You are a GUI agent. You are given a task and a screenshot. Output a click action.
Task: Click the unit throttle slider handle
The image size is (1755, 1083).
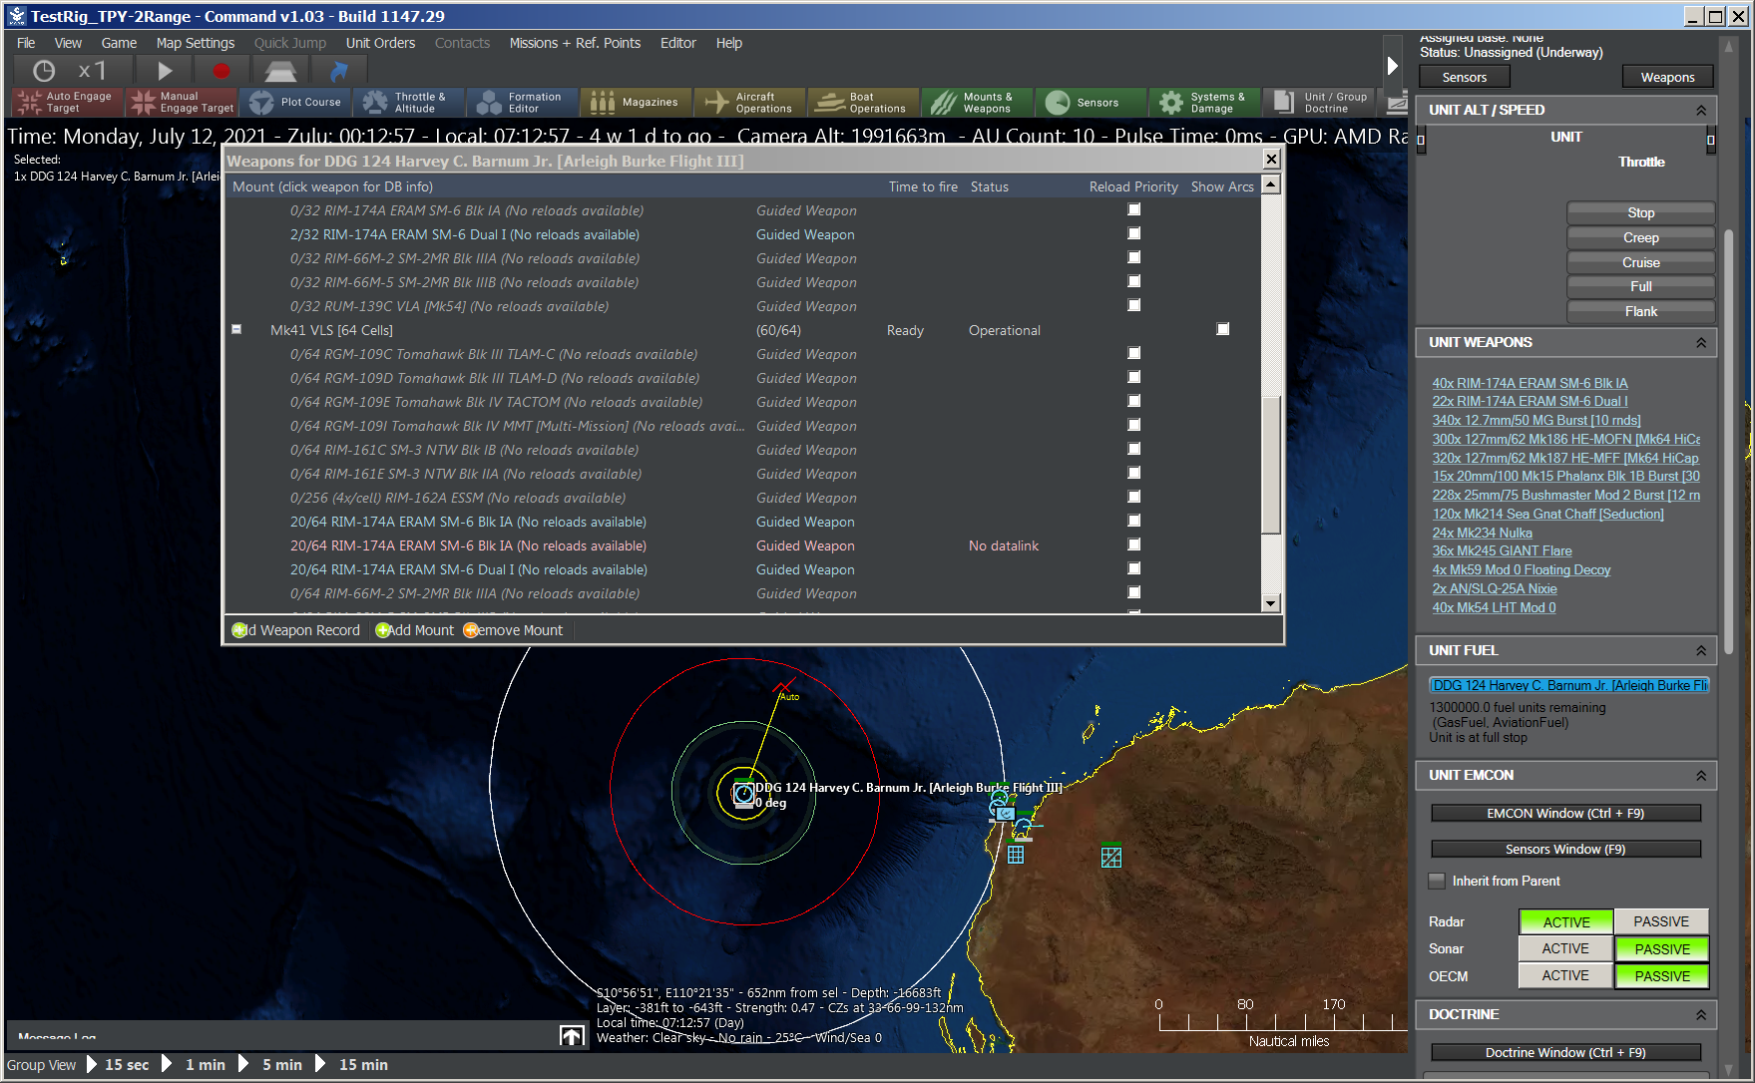tap(1710, 141)
